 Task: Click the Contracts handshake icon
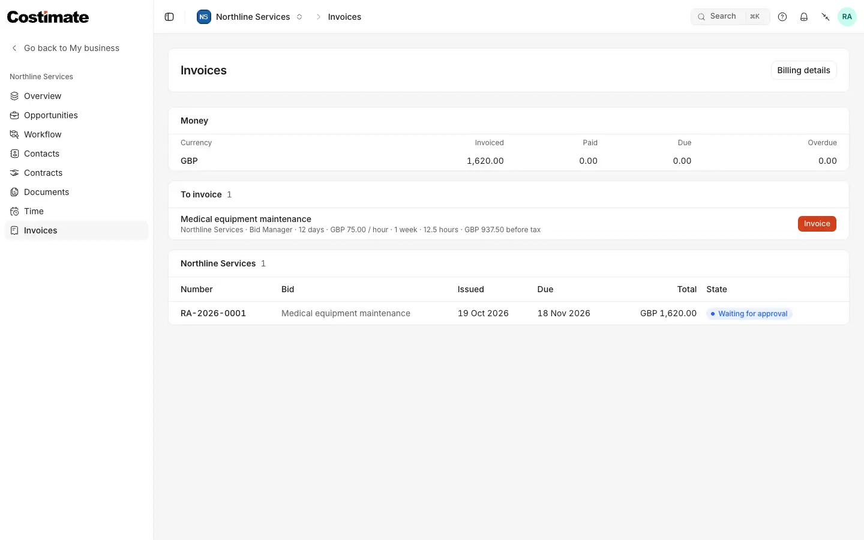(x=14, y=173)
